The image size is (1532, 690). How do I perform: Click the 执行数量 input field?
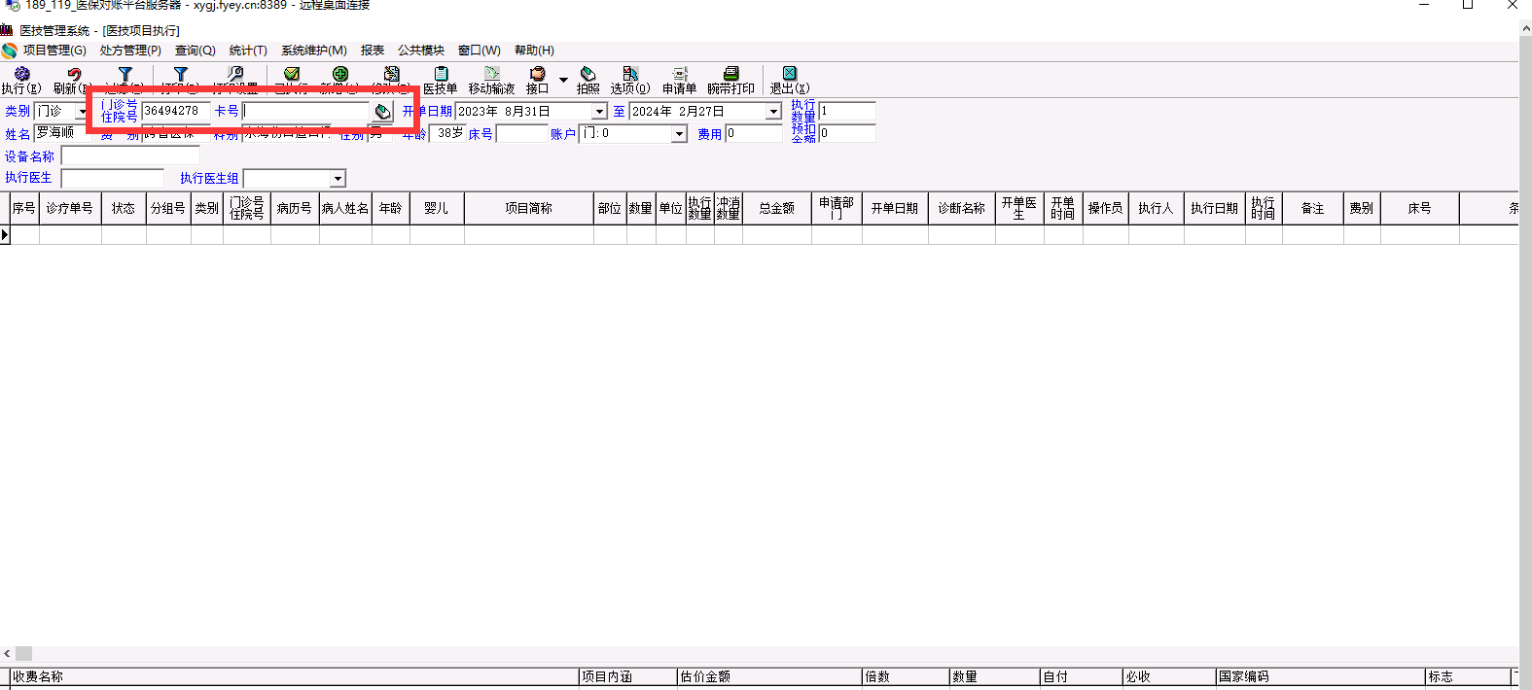pyautogui.click(x=847, y=112)
